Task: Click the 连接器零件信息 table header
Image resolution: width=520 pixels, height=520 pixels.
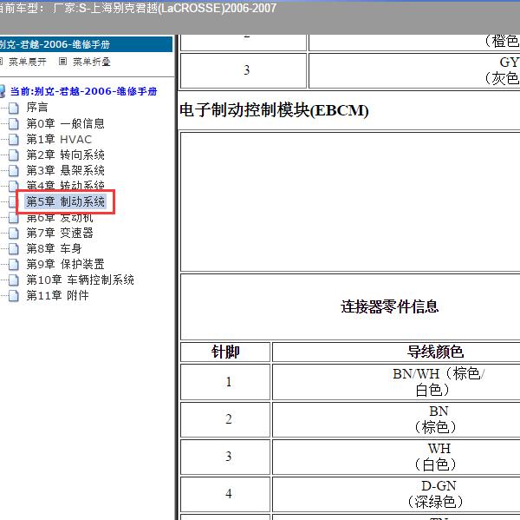Action: point(390,306)
